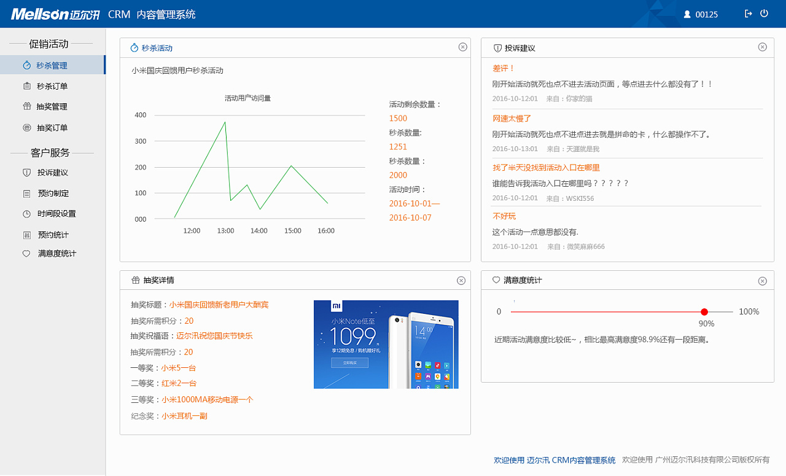This screenshot has width=786, height=476.
Task: Click the gift icon in 抽奖详情 panel title
Action: (x=135, y=280)
